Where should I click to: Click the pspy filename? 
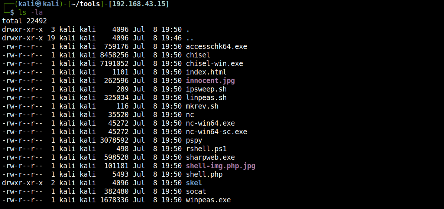pyautogui.click(x=194, y=140)
